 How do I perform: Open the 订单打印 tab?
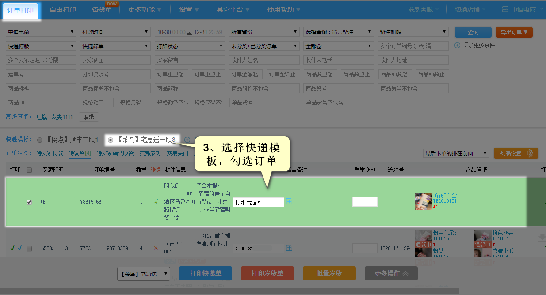pos(21,11)
